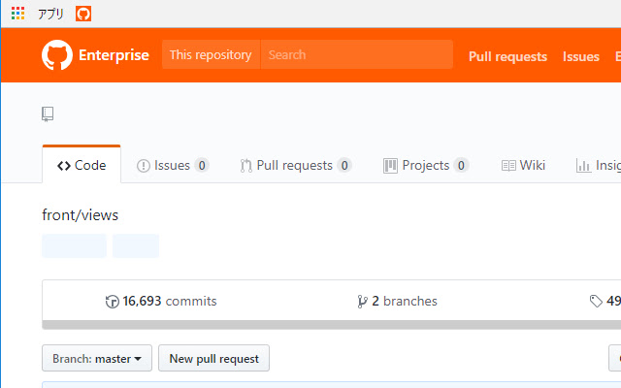Open Issues link in top header

(x=580, y=56)
